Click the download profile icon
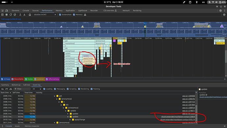Screen dimensions: 227x128 (x=24, y=15)
